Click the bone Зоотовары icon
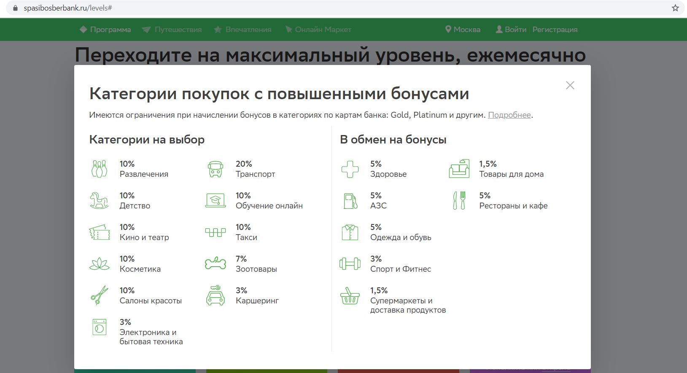Screen dimensions: 687x373 pos(216,264)
